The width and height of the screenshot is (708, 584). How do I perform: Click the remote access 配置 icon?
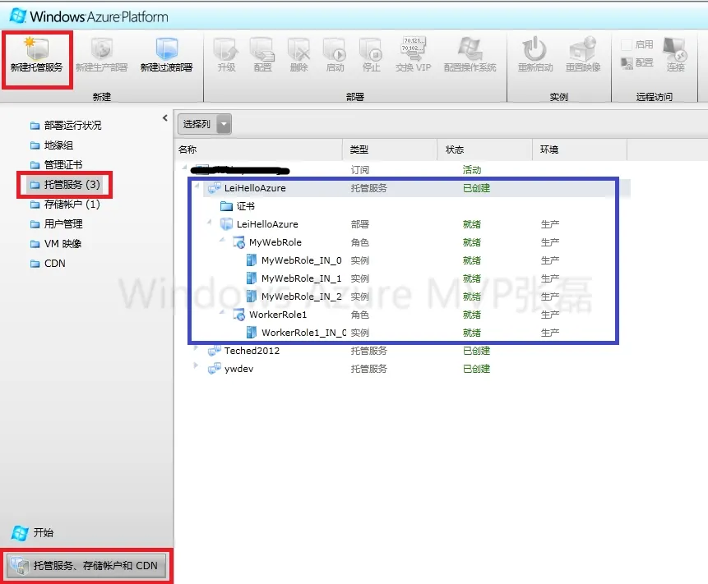pos(627,63)
